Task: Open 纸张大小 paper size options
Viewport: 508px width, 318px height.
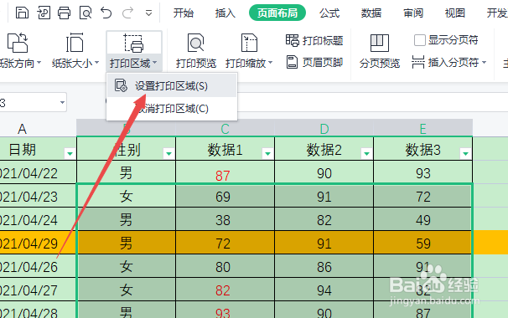Action: pos(75,51)
